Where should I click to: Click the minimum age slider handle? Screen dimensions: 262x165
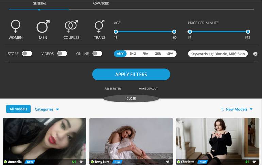(x=116, y=32)
